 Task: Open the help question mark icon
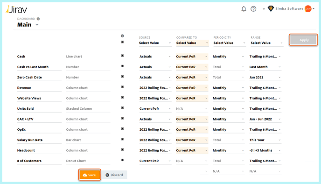pyautogui.click(x=253, y=9)
